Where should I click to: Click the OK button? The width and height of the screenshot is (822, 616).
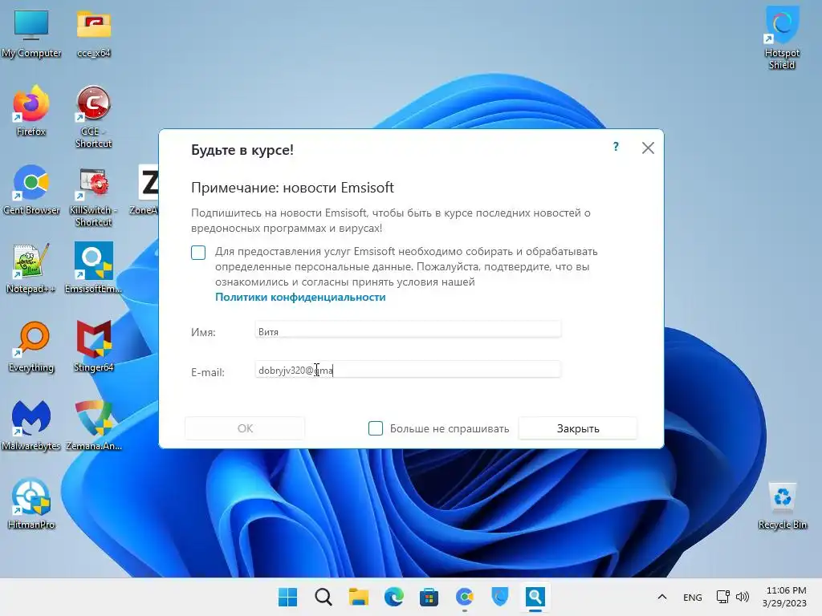pyautogui.click(x=245, y=428)
